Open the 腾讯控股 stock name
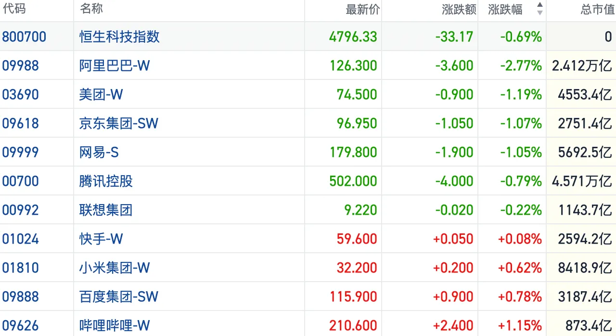The height and width of the screenshot is (336, 616). tap(106, 181)
